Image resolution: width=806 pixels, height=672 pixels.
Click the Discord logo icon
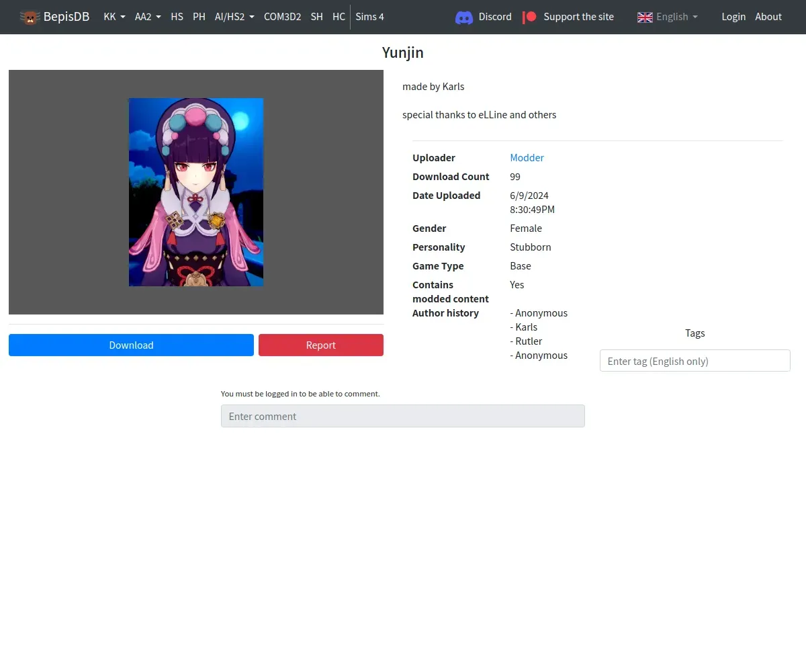464,17
